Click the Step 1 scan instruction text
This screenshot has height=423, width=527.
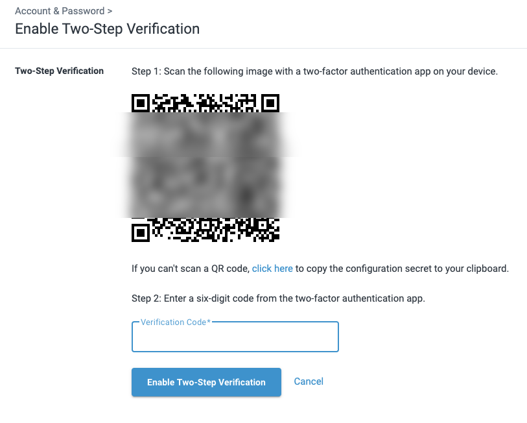click(314, 71)
